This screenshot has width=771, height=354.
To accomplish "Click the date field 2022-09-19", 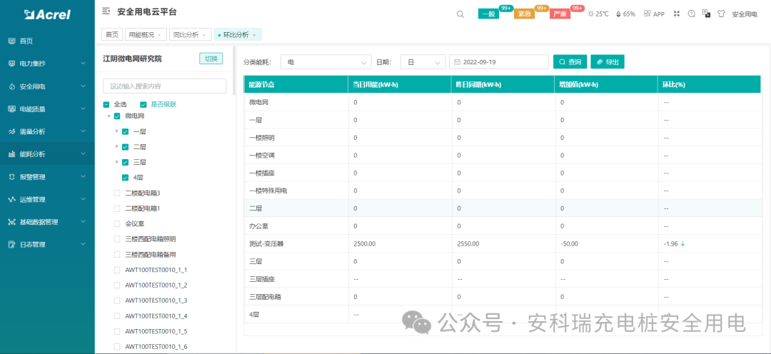I will click(x=498, y=62).
